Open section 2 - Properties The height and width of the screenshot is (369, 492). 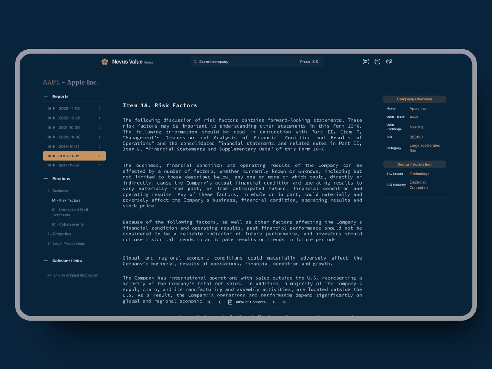click(59, 234)
